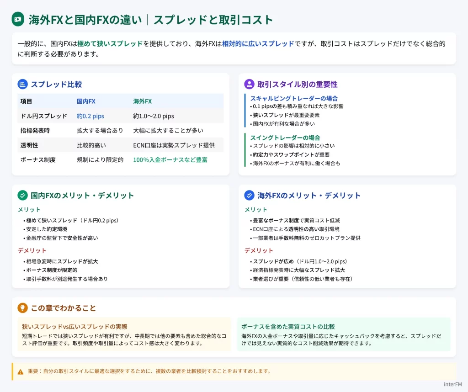Select the green 100%入金ボーナスなど豊富 text

[x=170, y=160]
